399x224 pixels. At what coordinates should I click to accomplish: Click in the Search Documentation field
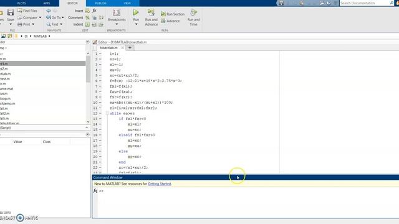(x=364, y=3)
